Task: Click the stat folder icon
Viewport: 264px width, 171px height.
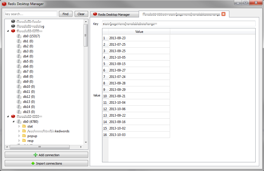Action: 24,126
